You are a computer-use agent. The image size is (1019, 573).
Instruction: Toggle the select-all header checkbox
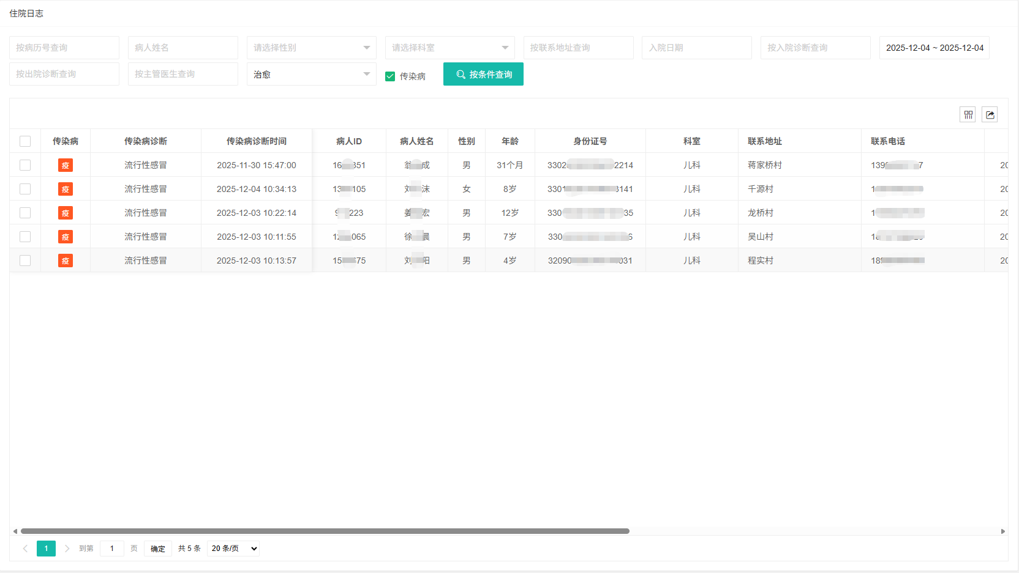click(25, 141)
